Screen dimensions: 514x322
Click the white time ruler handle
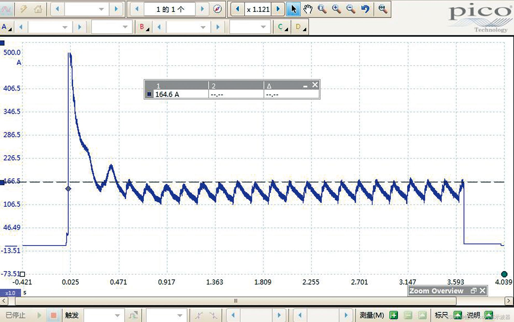tap(23, 274)
